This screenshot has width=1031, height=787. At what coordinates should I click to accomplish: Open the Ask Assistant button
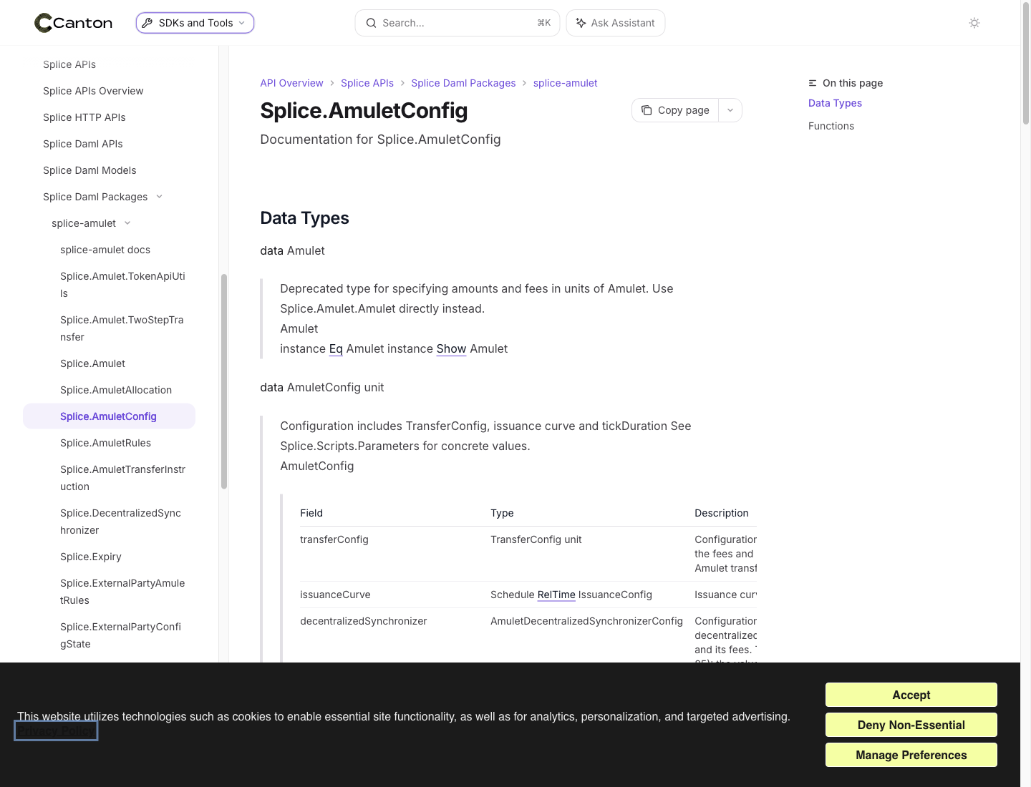[x=616, y=23]
